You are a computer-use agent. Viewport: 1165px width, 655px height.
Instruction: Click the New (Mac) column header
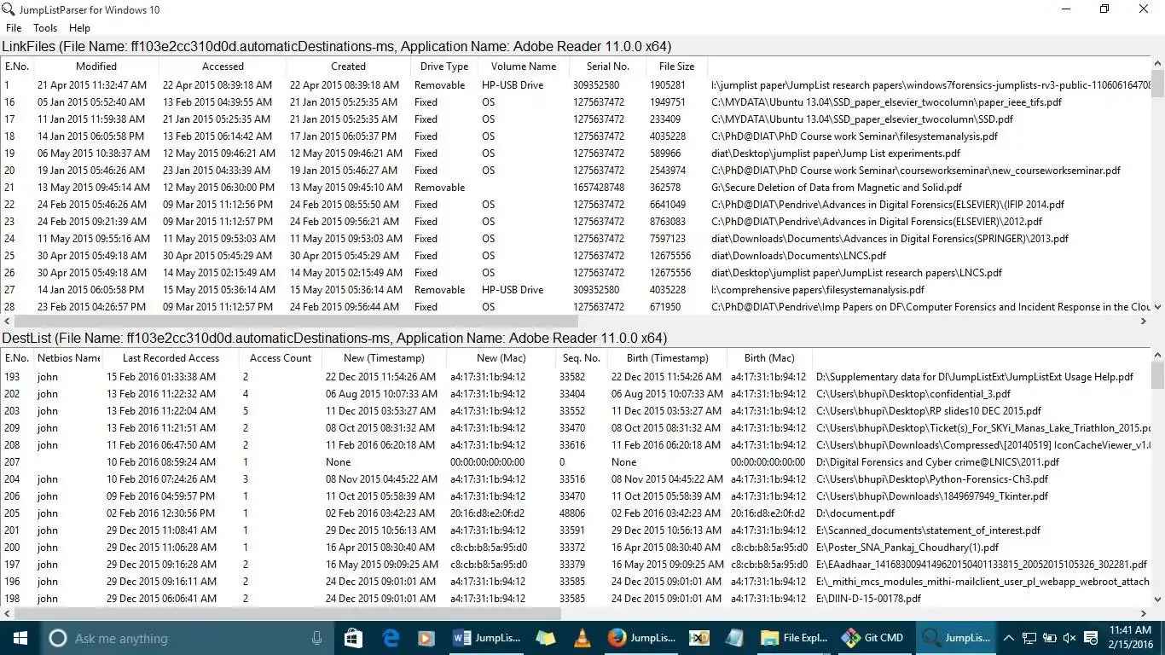501,357
